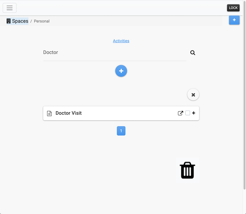Image resolution: width=246 pixels, height=214 pixels.
Task: Open Doctor Visit via the external link icon
Action: (x=180, y=113)
